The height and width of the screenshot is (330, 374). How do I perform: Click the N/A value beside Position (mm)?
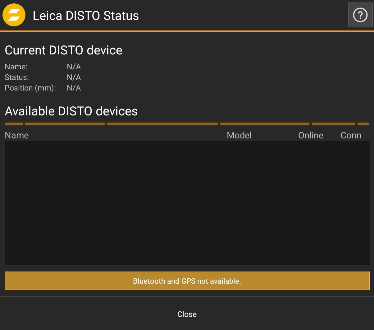(x=74, y=88)
